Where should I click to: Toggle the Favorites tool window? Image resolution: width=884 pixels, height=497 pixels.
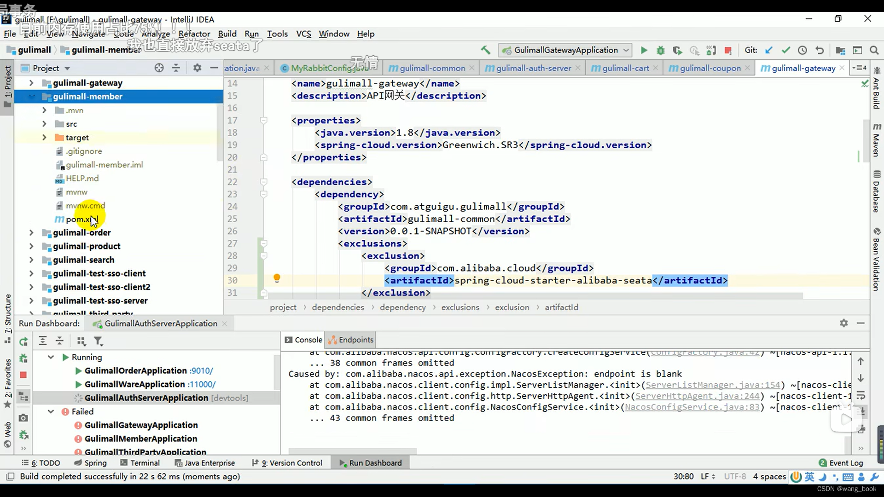click(x=7, y=383)
